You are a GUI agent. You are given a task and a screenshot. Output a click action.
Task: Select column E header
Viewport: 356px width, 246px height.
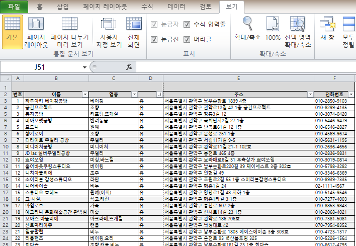point(238,78)
